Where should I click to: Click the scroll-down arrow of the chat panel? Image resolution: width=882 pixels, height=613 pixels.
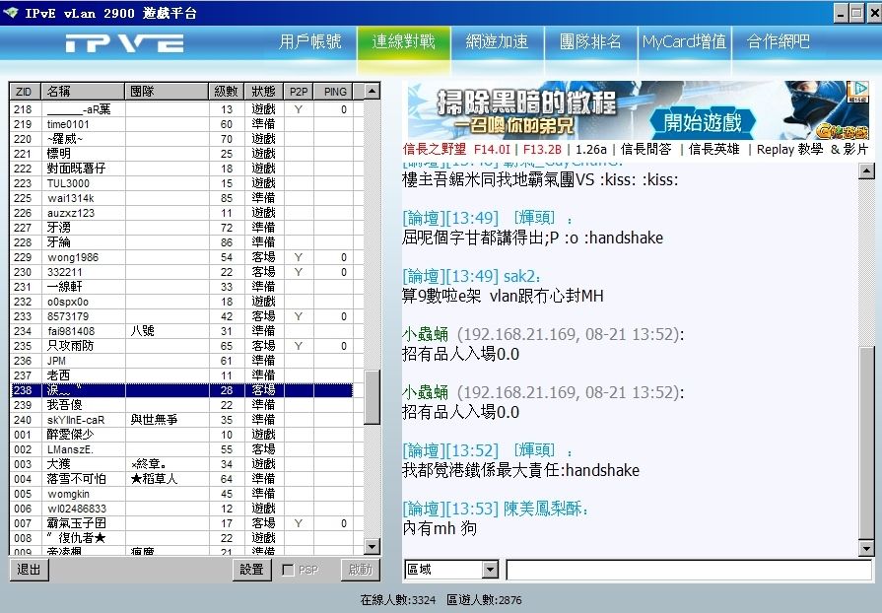point(866,547)
